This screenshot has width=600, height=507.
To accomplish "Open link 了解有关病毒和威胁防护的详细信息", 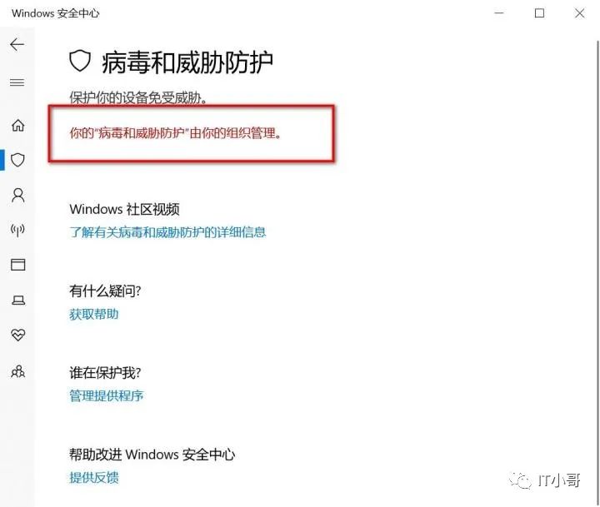I will click(167, 232).
